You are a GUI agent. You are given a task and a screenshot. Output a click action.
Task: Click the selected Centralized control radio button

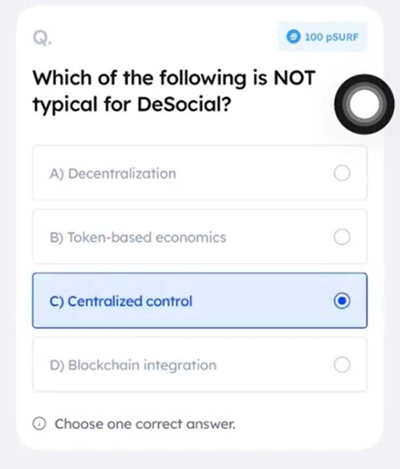tap(342, 301)
